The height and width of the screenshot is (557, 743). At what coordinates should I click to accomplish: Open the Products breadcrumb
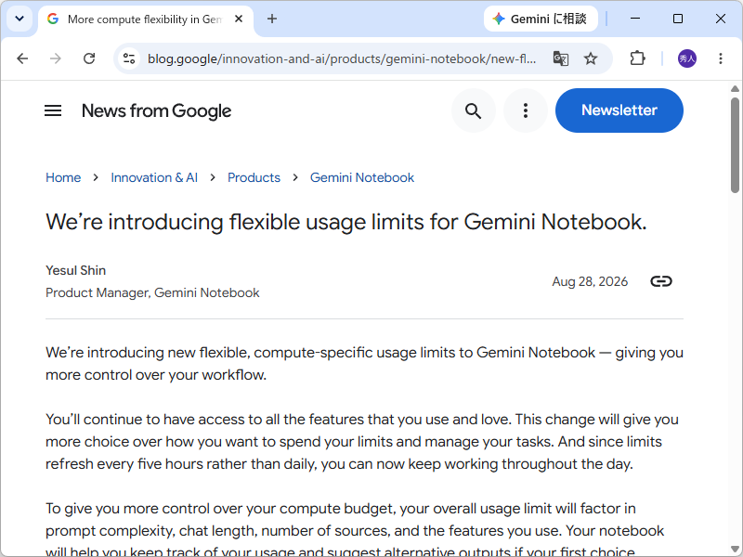click(x=254, y=177)
